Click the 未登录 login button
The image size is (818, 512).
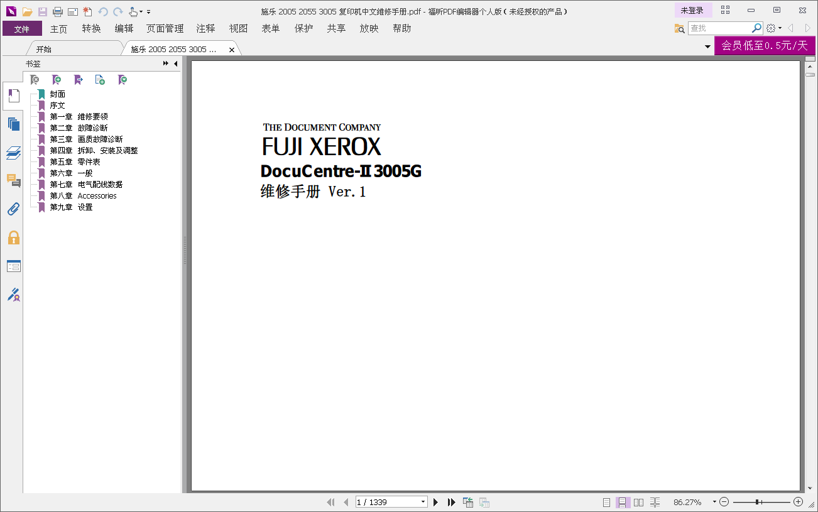click(693, 11)
